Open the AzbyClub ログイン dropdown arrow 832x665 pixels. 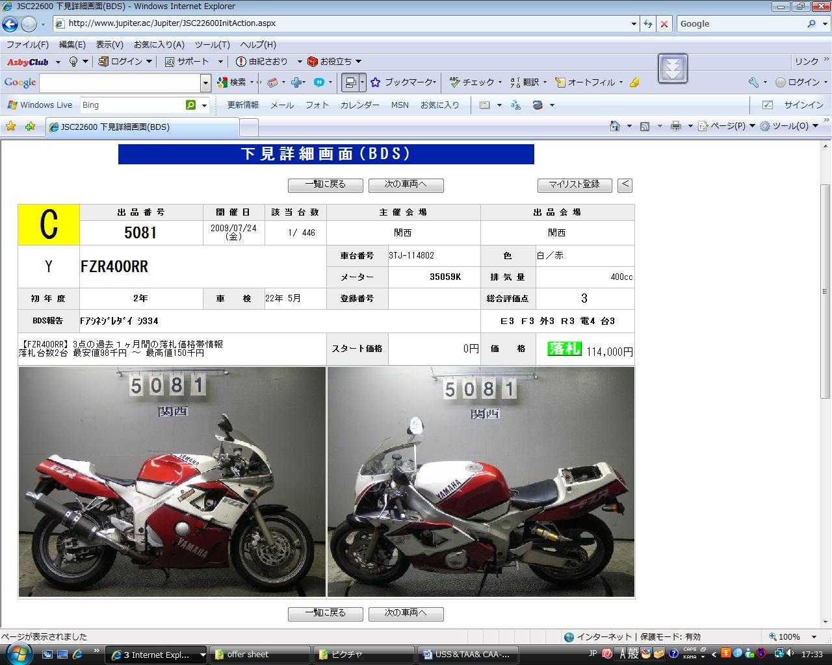pos(149,62)
